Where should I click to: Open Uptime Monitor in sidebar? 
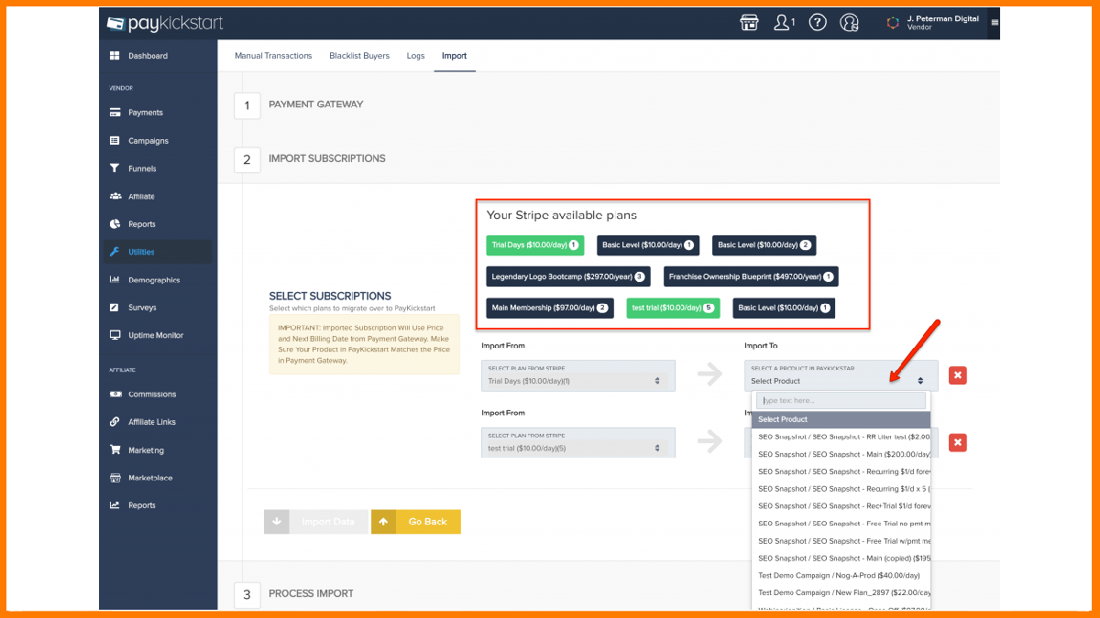[156, 335]
